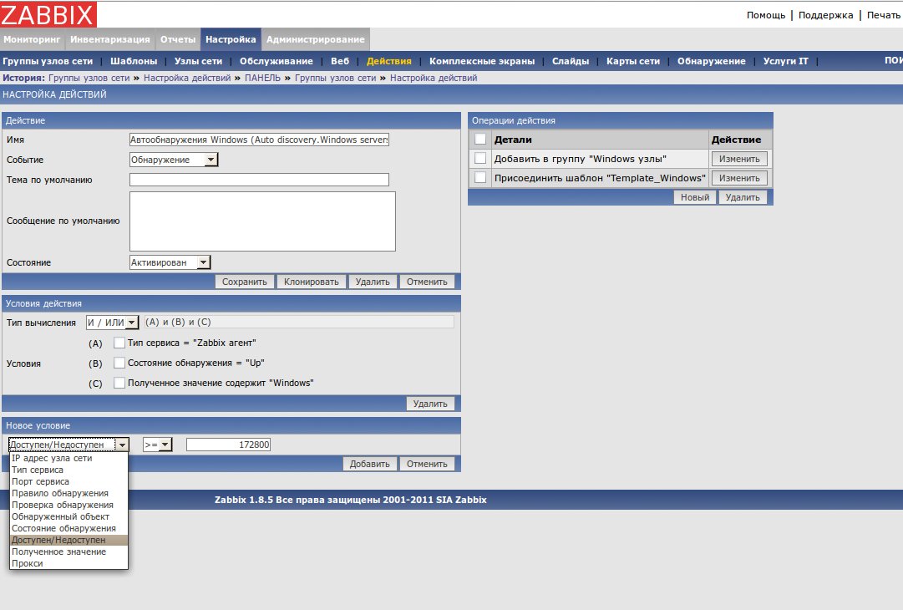Open the Обнаружение submenu item
Viewport: 903px width, 610px height.
711,61
